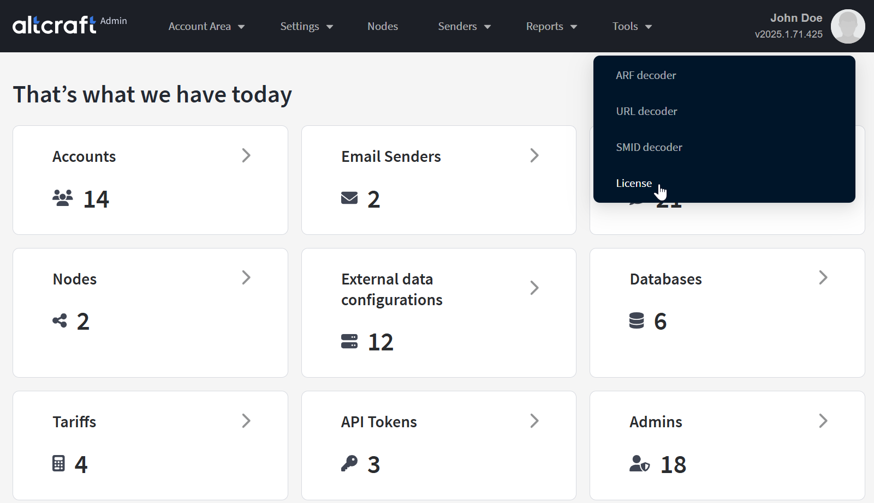The width and height of the screenshot is (874, 503).
Task: Open the Accounts card chevron arrow
Action: [x=246, y=156]
